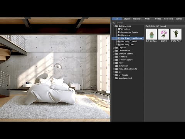Image resolution: width=185 pixels, height=139 pixels.
Task: Click the Templates & Presets folder icon
Action: [116, 69]
